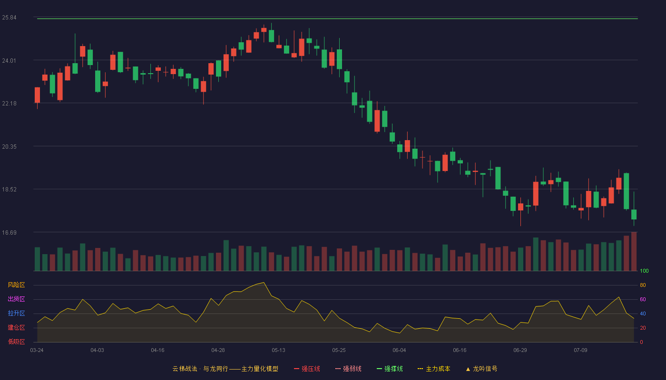Screen dimensions: 666x380
Task: Toggle the 主力成本 yellow dashed legend marker
Action: pos(420,369)
